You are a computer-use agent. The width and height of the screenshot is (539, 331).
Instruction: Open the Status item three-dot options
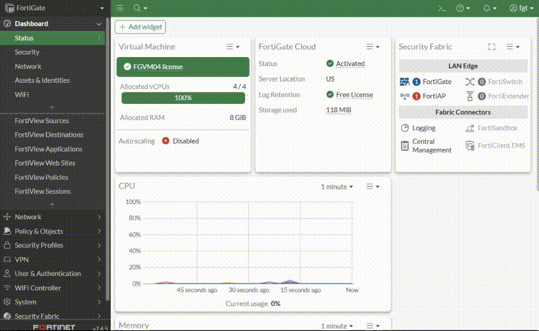pyautogui.click(x=99, y=38)
